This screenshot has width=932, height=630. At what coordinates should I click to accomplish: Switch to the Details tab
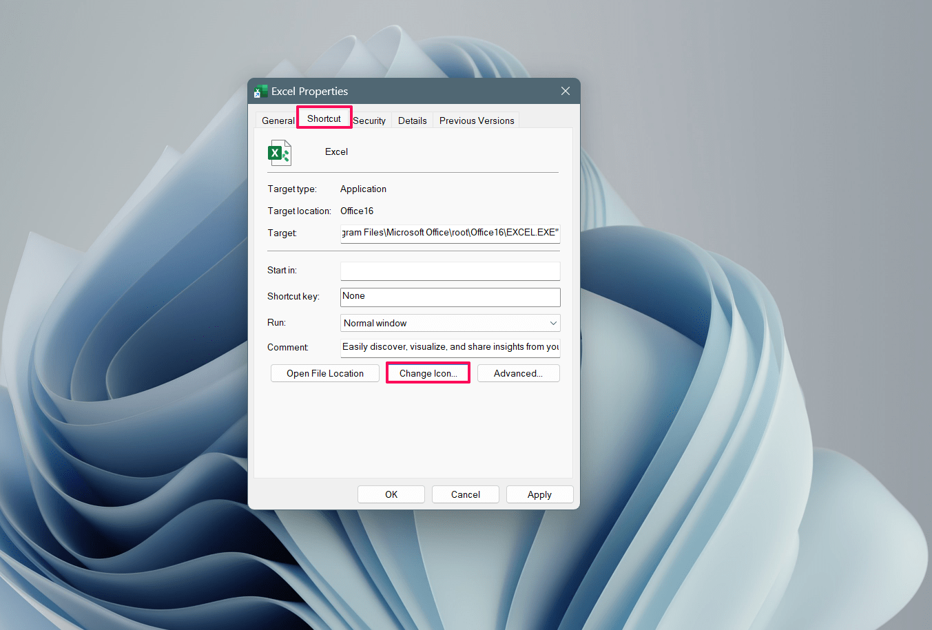point(412,120)
